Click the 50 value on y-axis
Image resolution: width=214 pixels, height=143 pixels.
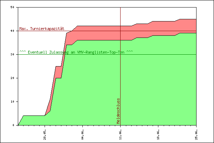[12, 7]
